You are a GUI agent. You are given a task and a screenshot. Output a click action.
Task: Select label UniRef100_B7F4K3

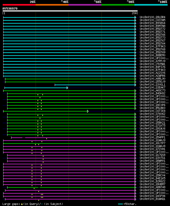click(x=152, y=70)
